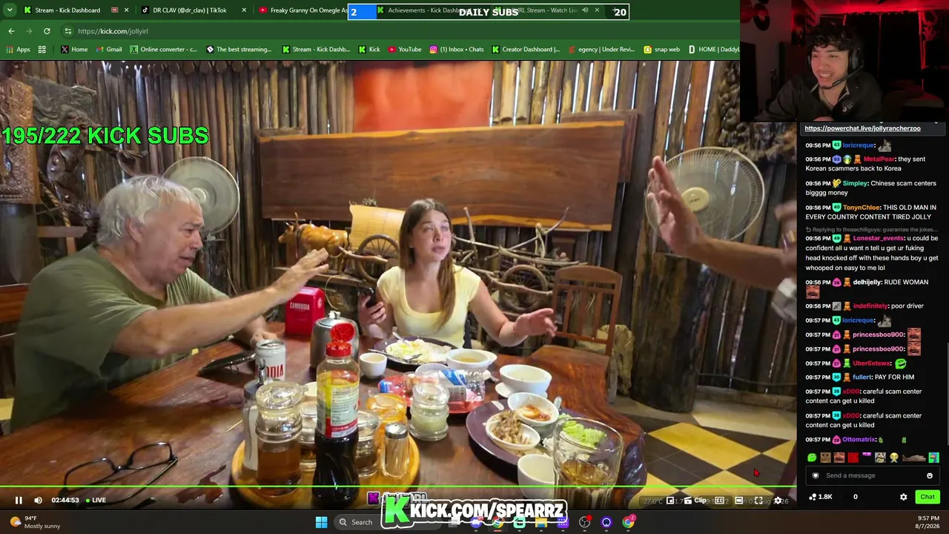Select the green blob quick emote
The width and height of the screenshot is (949, 534).
(x=812, y=458)
